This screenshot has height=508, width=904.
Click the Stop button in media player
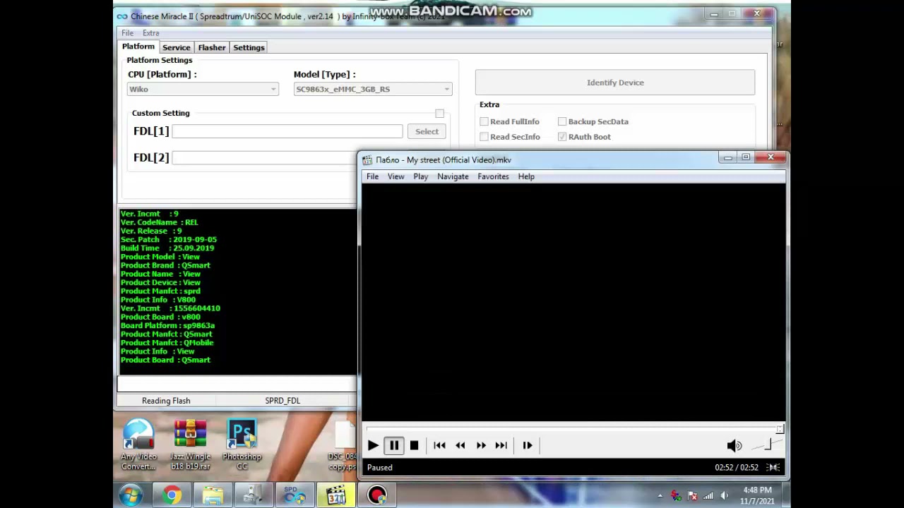pos(414,445)
